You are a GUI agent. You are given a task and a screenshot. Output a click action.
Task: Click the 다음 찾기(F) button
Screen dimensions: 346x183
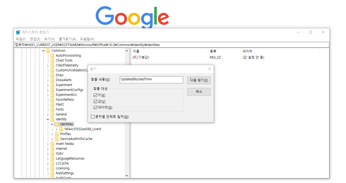click(x=199, y=80)
